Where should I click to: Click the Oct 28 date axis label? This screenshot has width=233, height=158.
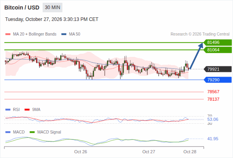(x=190, y=152)
